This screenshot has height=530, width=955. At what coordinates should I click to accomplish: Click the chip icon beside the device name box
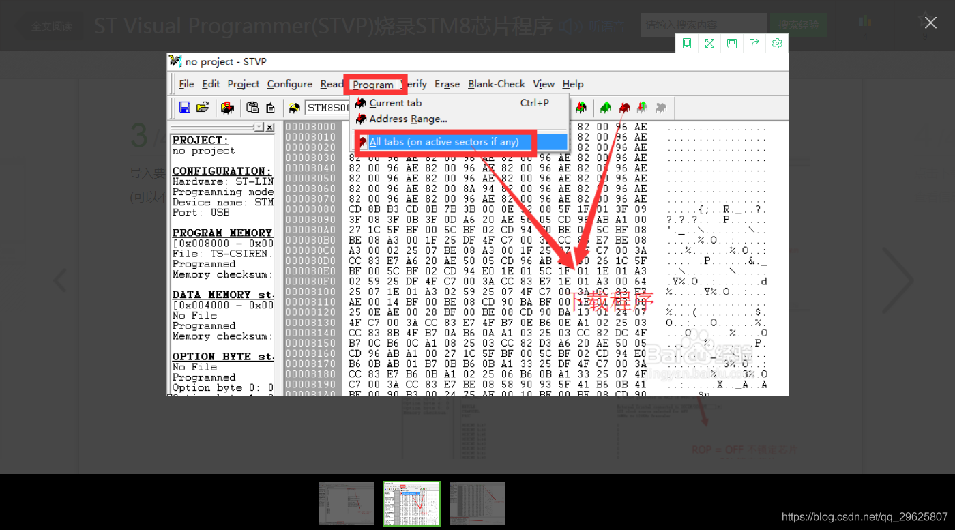click(x=294, y=107)
